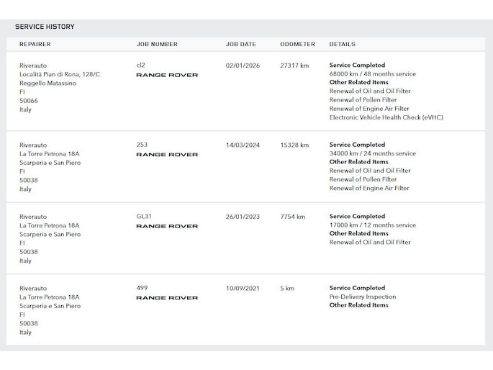
Task: Select the job date 02/01/2026
Action: tap(243, 66)
